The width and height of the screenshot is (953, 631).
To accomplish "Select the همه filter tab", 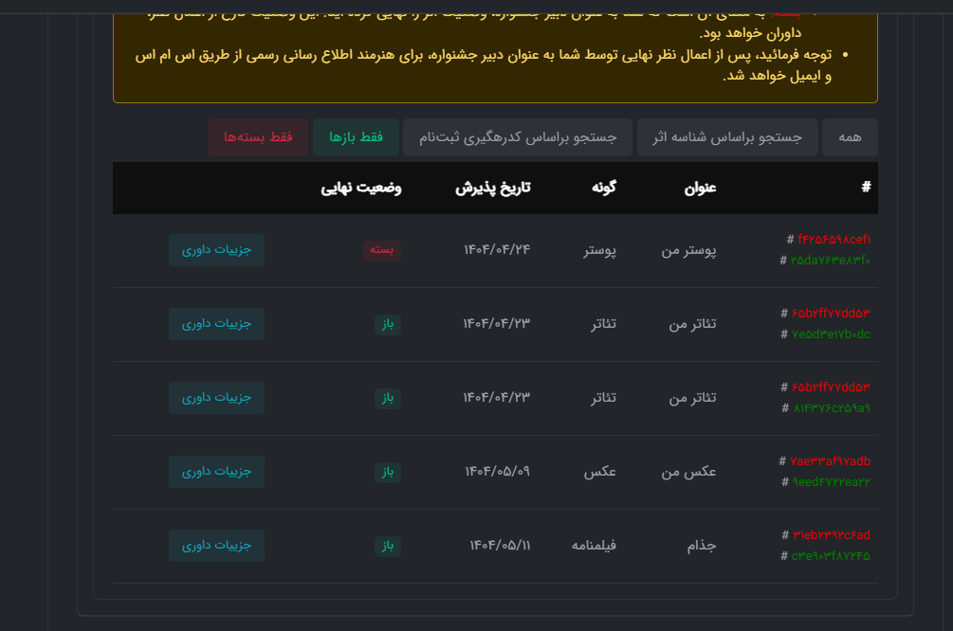I will pyautogui.click(x=850, y=137).
